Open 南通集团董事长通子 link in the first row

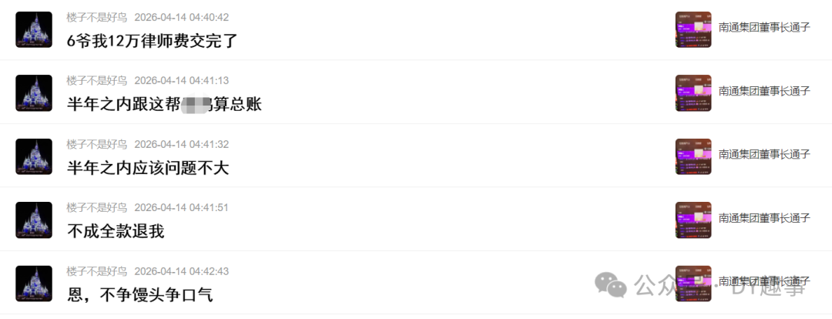[764, 28]
